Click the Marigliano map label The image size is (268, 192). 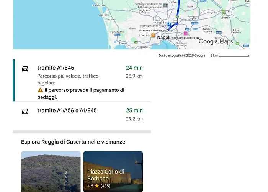pyautogui.click(x=212, y=13)
